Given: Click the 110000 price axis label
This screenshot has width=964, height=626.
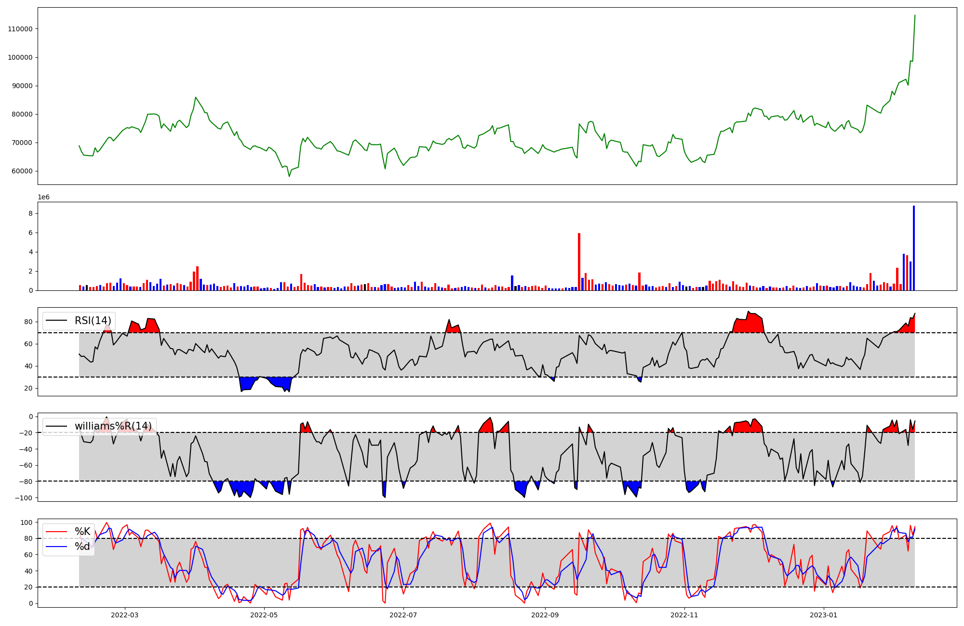Looking at the screenshot, I should (x=20, y=29).
